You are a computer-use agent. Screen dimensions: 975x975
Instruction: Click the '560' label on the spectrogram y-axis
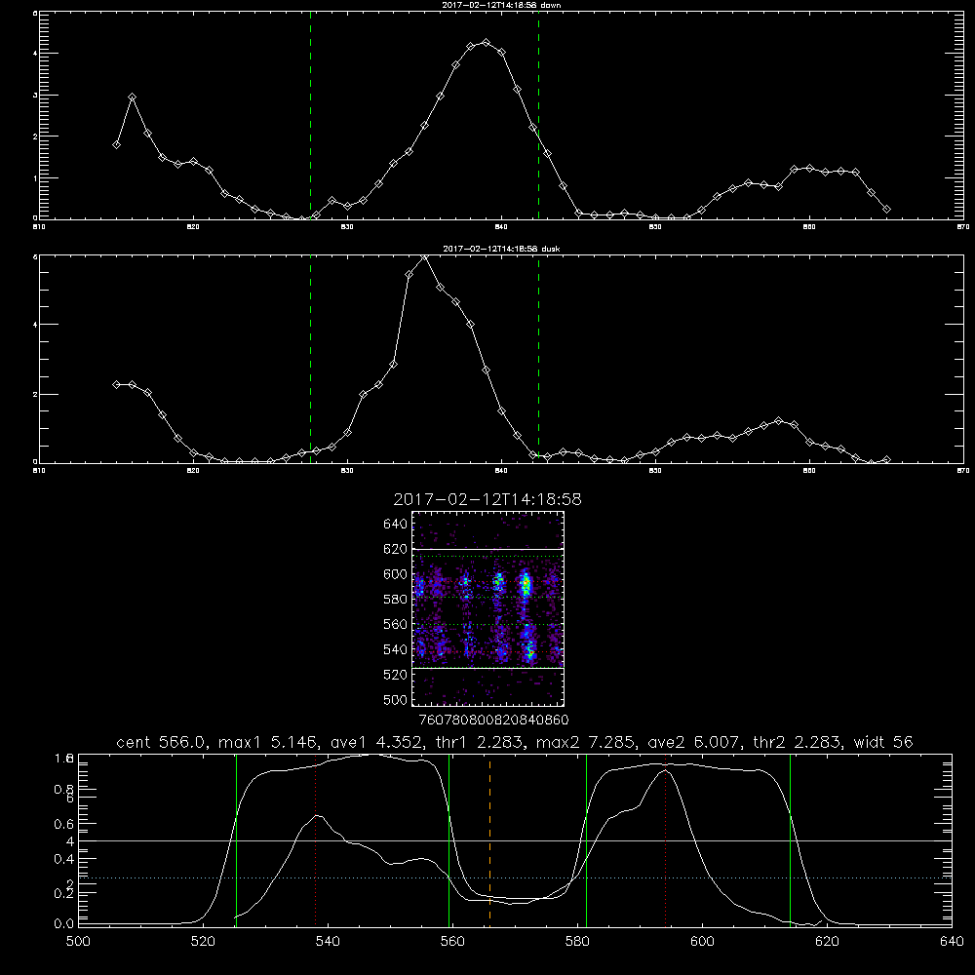[396, 624]
